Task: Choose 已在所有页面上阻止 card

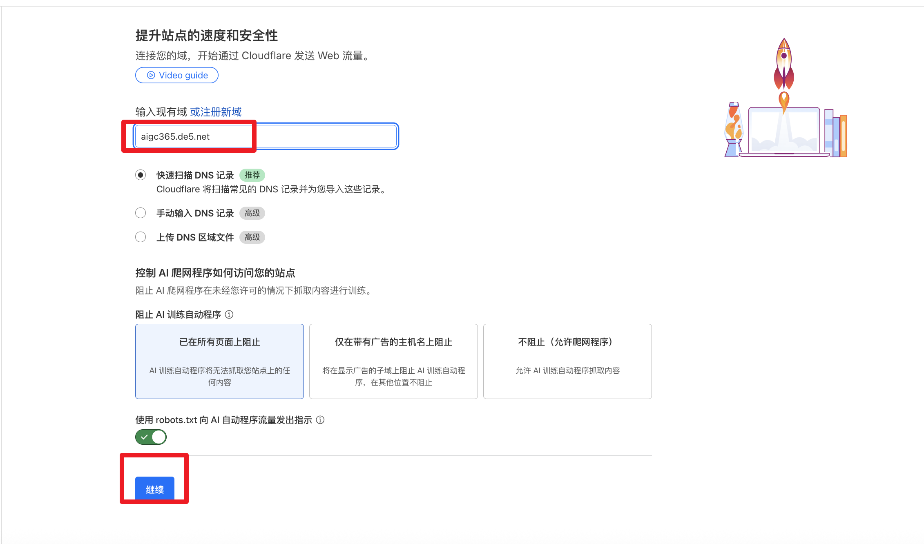Action: pos(219,361)
